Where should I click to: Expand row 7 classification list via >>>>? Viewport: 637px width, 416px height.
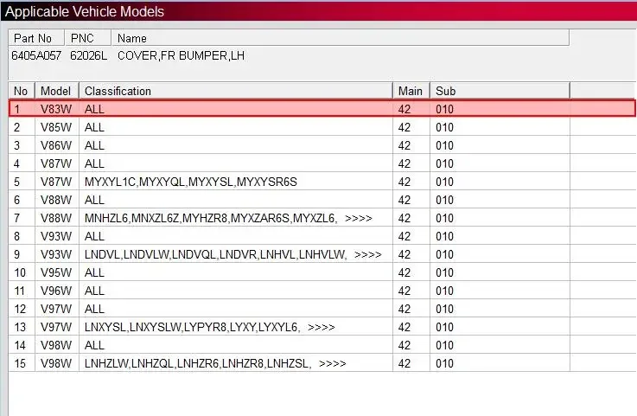click(359, 218)
